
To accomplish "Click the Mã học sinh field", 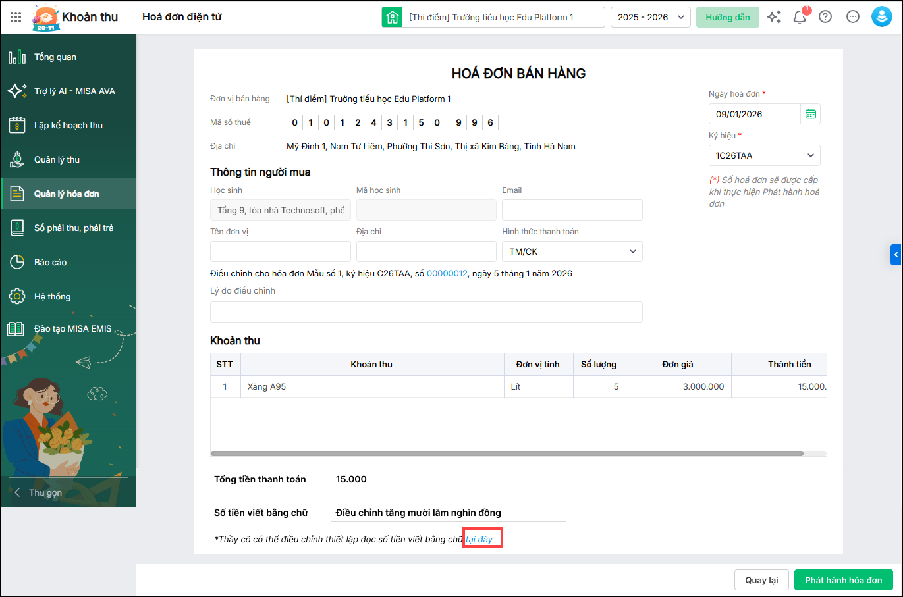I will click(x=426, y=210).
